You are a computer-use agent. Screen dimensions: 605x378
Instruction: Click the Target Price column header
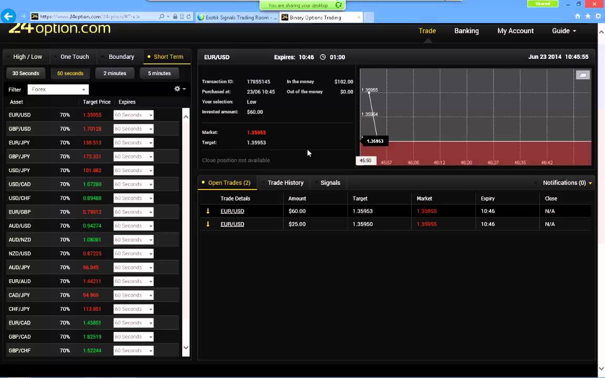[x=97, y=102]
